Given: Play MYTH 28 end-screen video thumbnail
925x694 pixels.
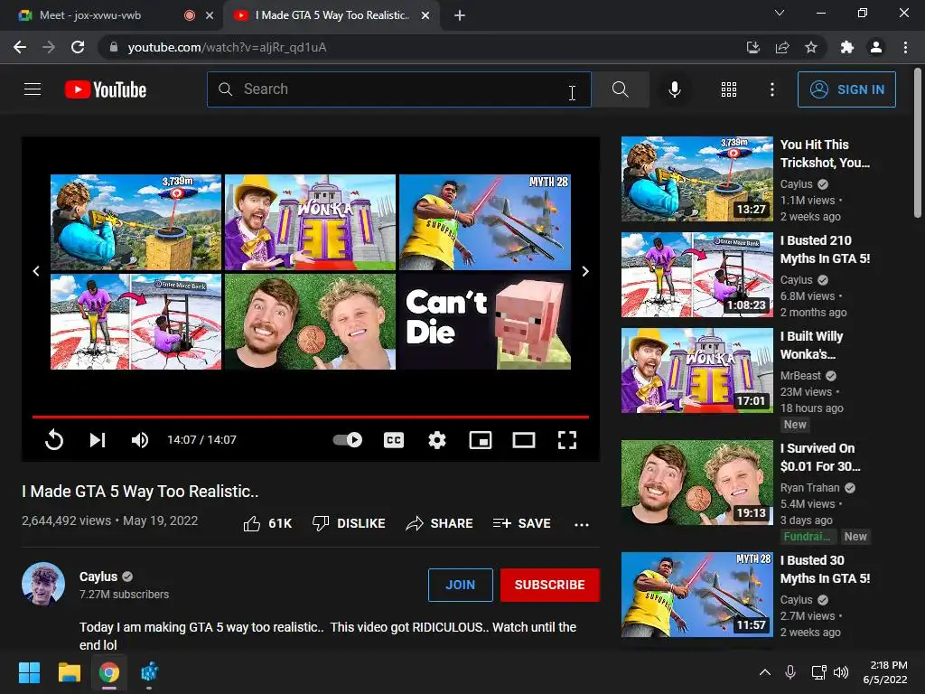Looking at the screenshot, I should pyautogui.click(x=485, y=222).
